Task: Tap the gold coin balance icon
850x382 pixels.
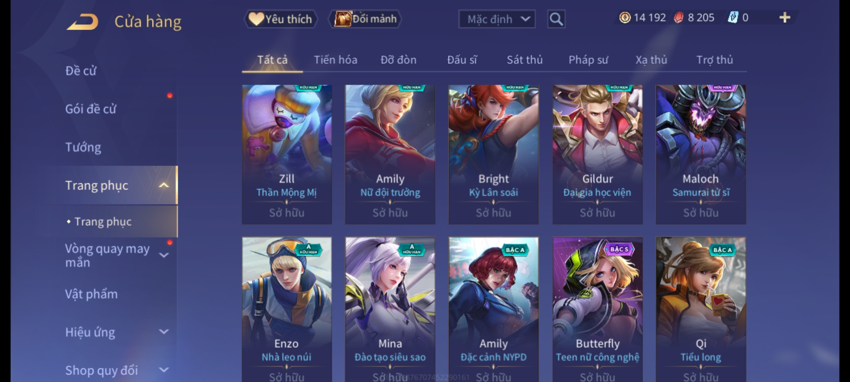Action: click(625, 18)
